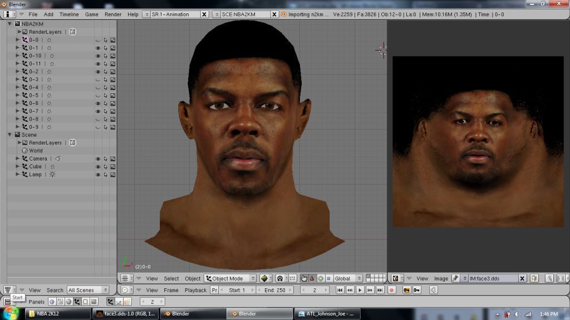The height and width of the screenshot is (320, 570).
Task: Click the timeline play button
Action: (x=360, y=290)
